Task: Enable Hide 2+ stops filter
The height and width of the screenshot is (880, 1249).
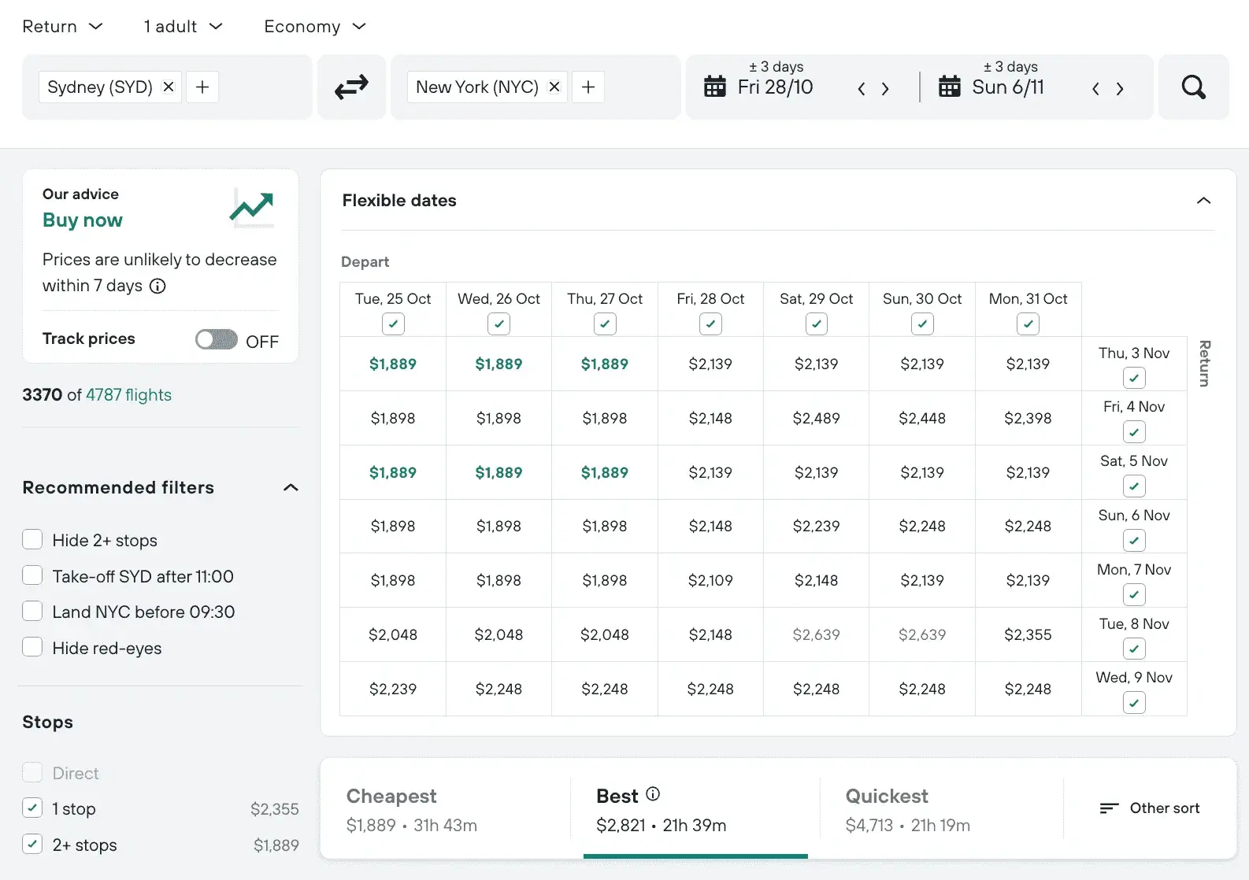Action: pyautogui.click(x=32, y=540)
